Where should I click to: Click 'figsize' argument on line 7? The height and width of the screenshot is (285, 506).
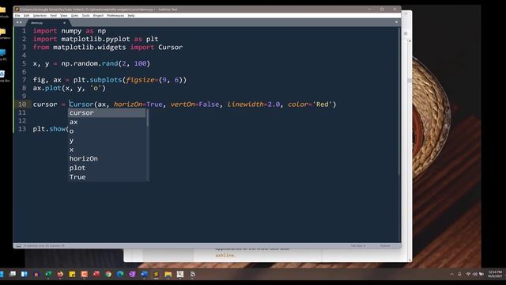click(x=140, y=80)
